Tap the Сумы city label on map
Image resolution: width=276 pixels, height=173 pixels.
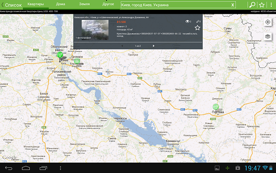(228, 29)
